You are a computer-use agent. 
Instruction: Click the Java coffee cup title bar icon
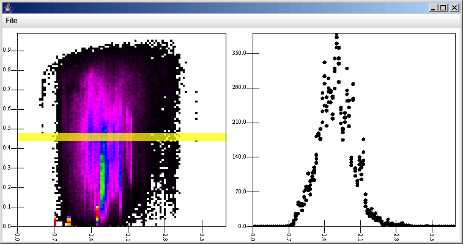8,8
